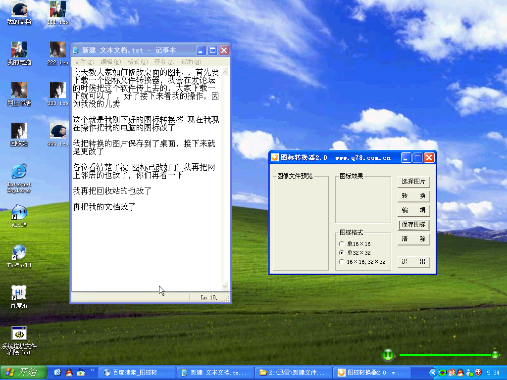Open the 我的电脑 desktop icon
Image resolution: width=507 pixels, height=380 pixels.
(x=19, y=53)
